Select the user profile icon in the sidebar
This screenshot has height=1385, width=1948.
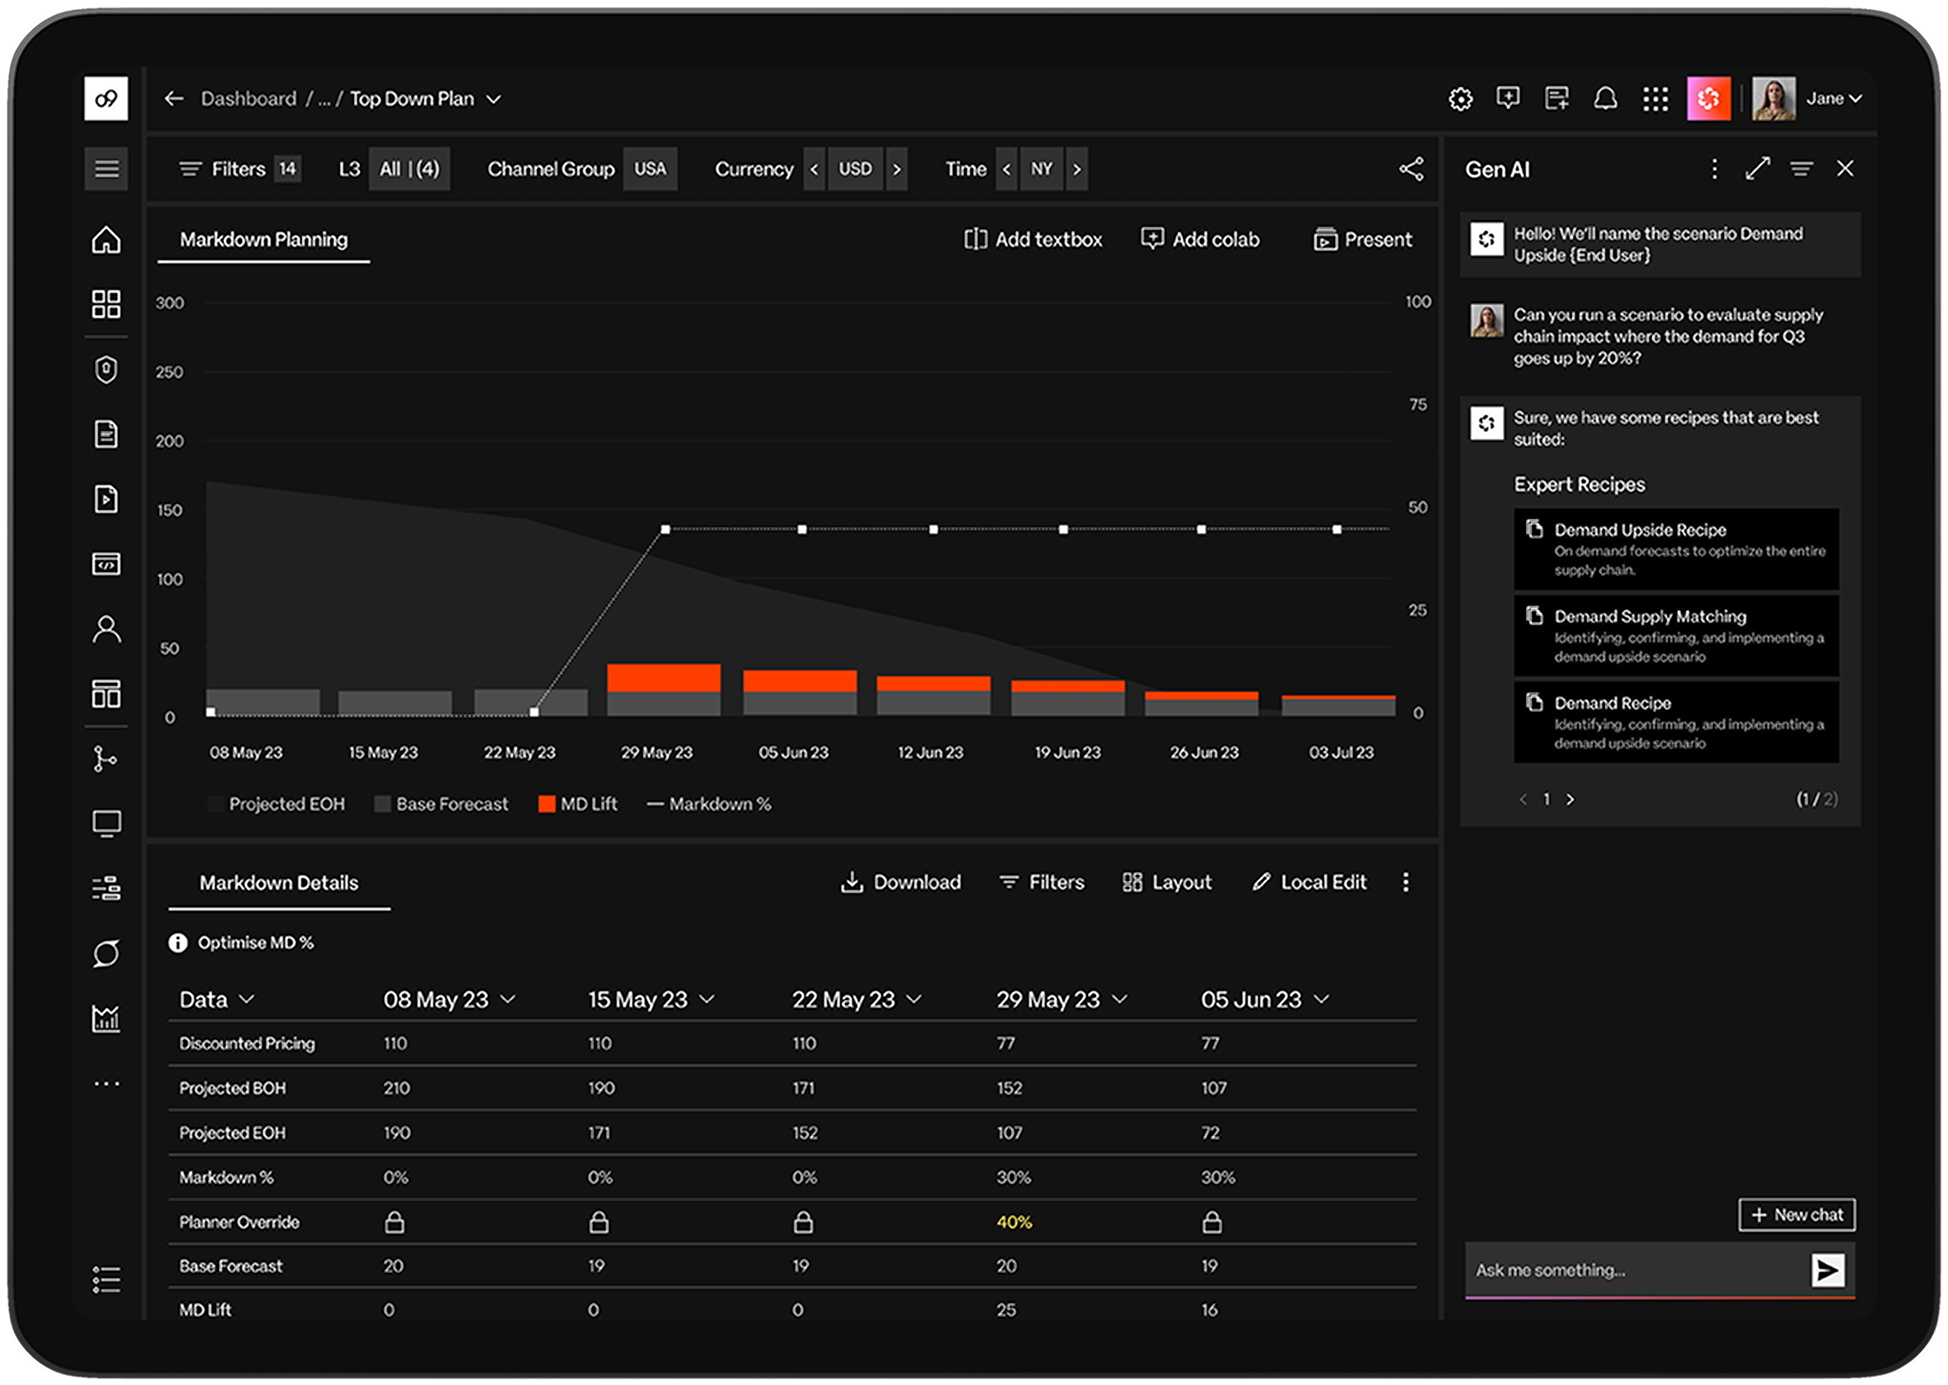coord(106,629)
